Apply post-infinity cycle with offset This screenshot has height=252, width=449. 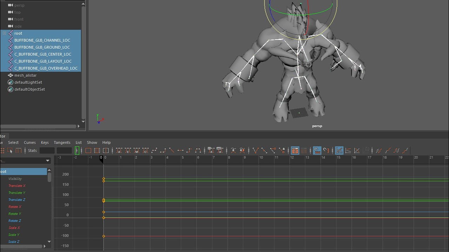coord(405,150)
